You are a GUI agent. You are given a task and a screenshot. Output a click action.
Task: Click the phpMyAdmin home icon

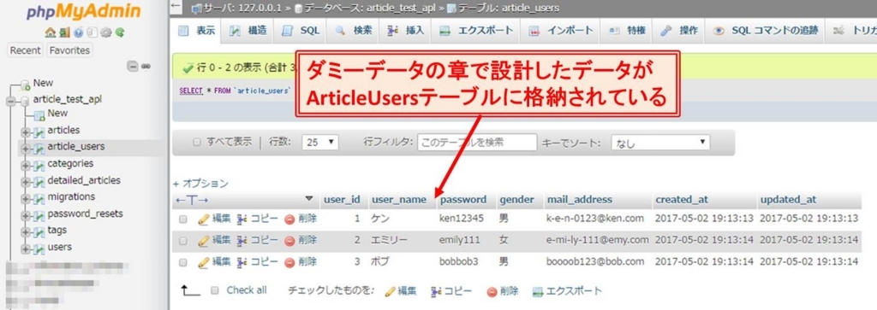tap(50, 32)
